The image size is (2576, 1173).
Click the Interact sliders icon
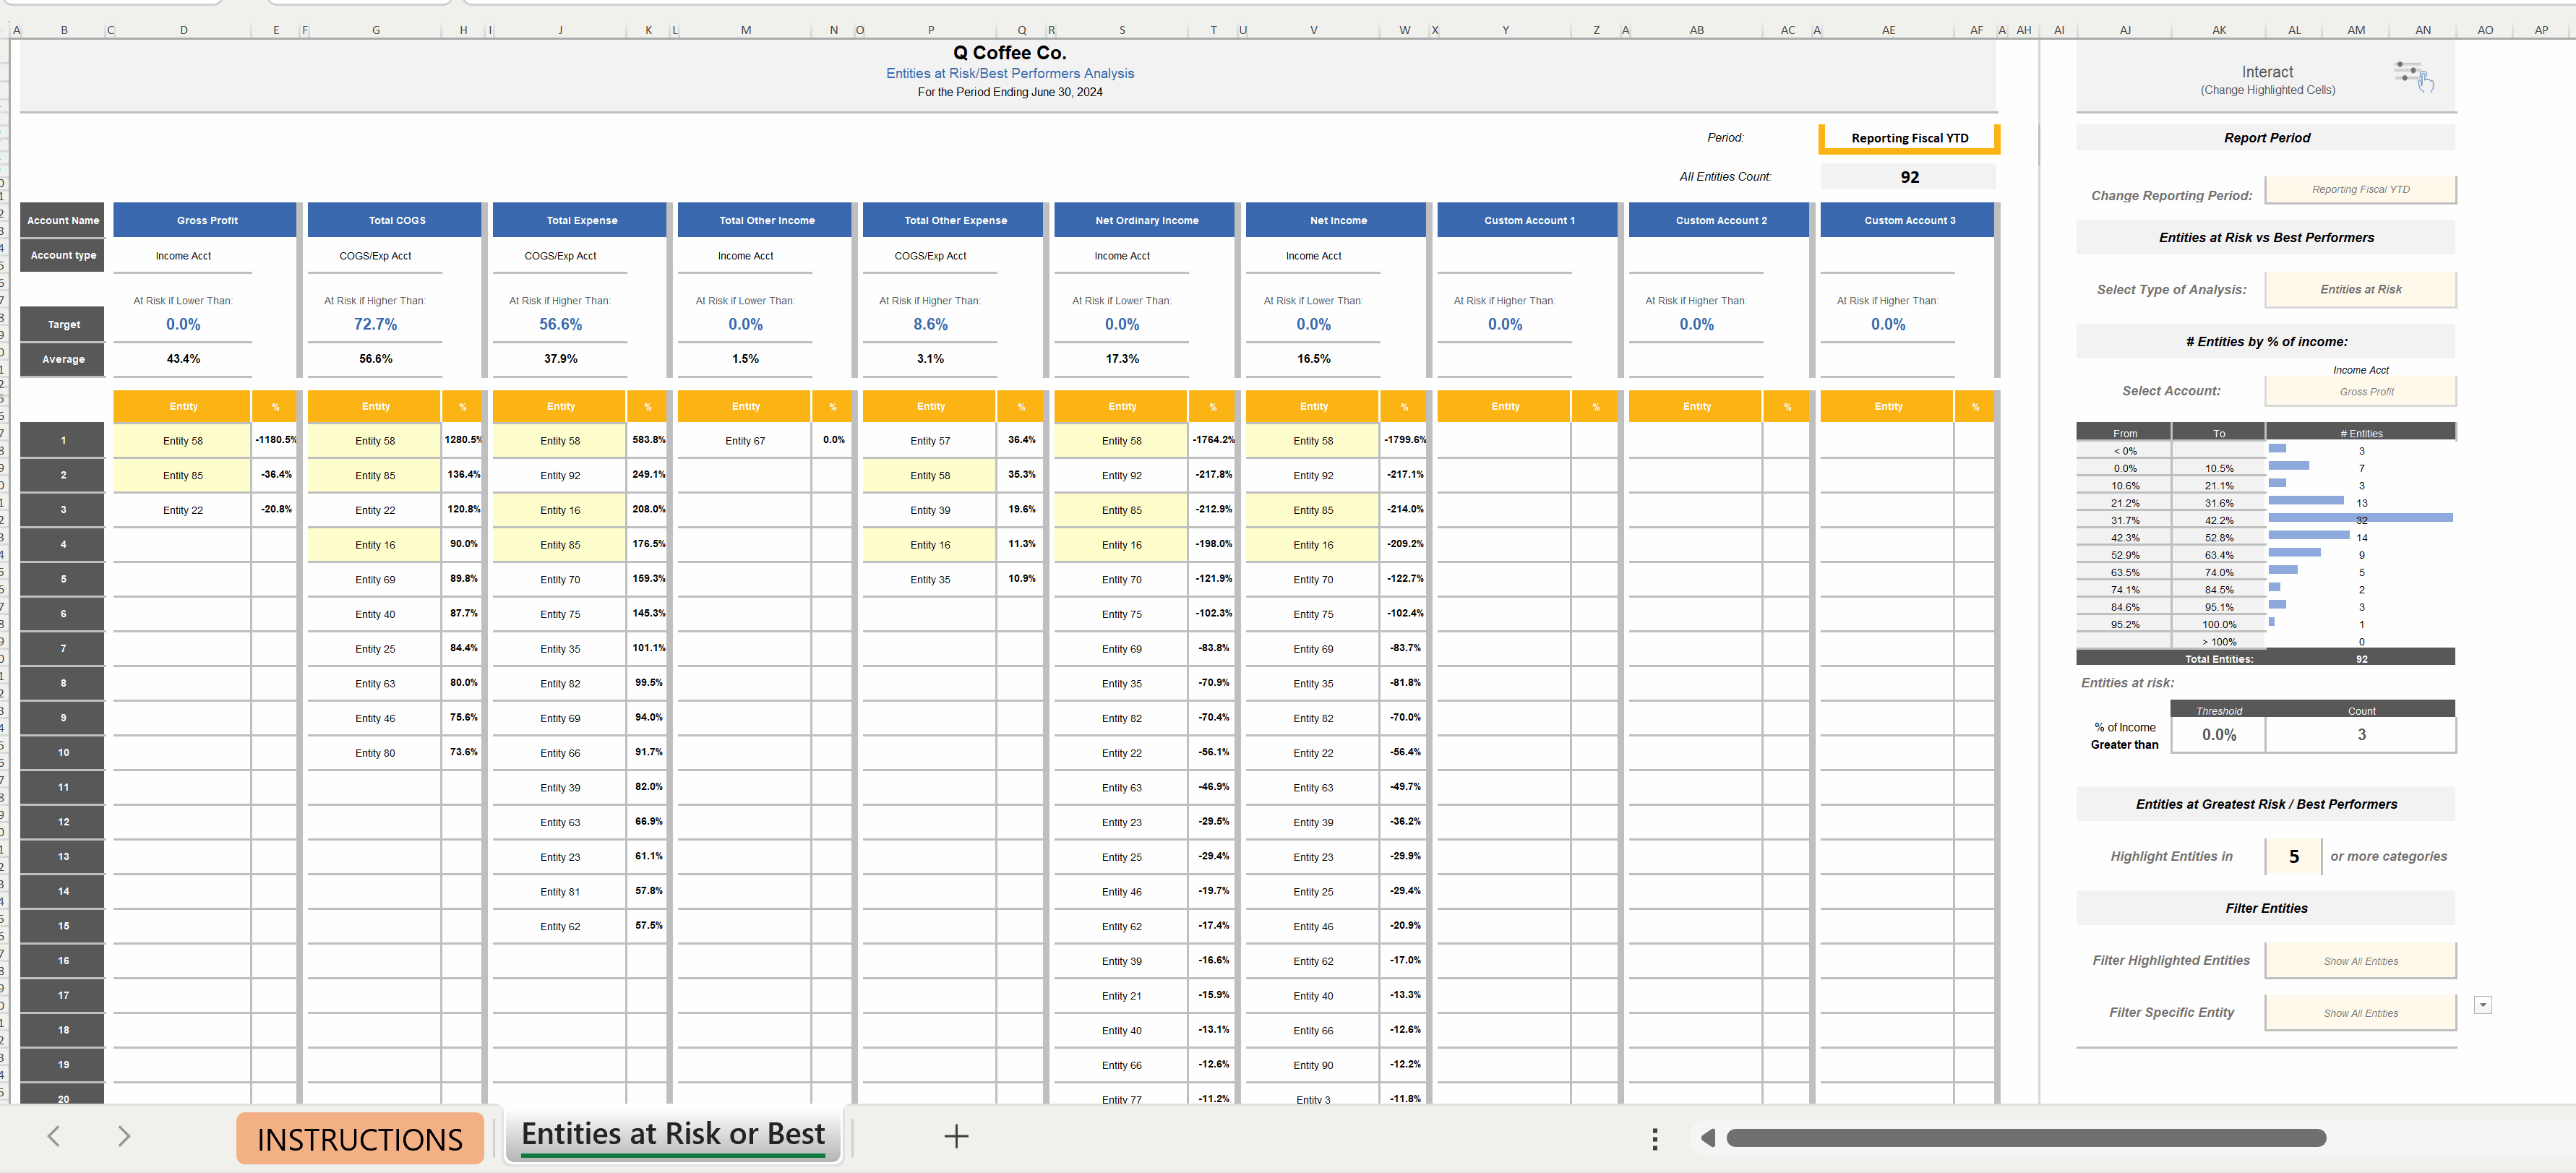[2414, 76]
